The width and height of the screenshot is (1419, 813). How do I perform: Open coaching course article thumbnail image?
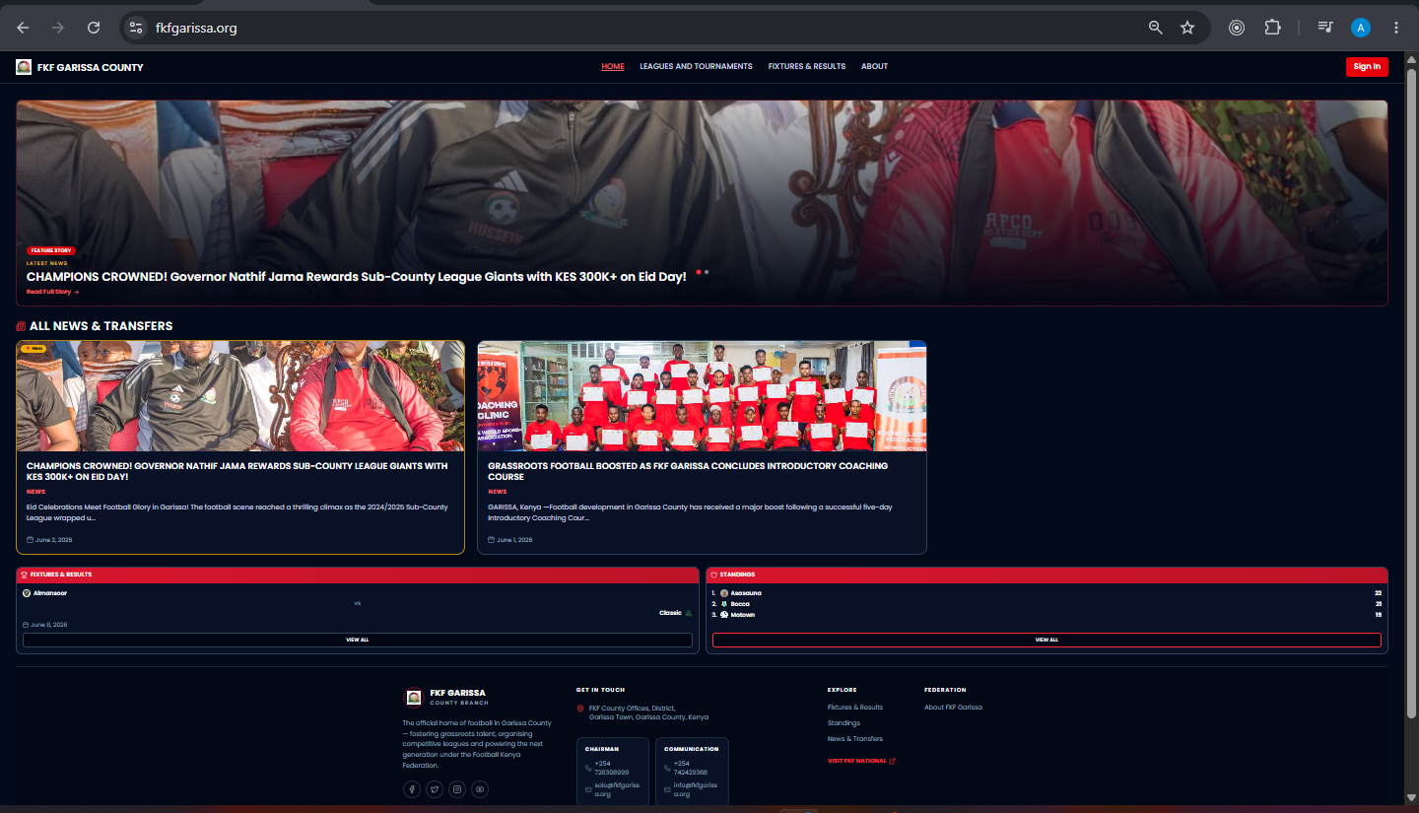tap(702, 396)
